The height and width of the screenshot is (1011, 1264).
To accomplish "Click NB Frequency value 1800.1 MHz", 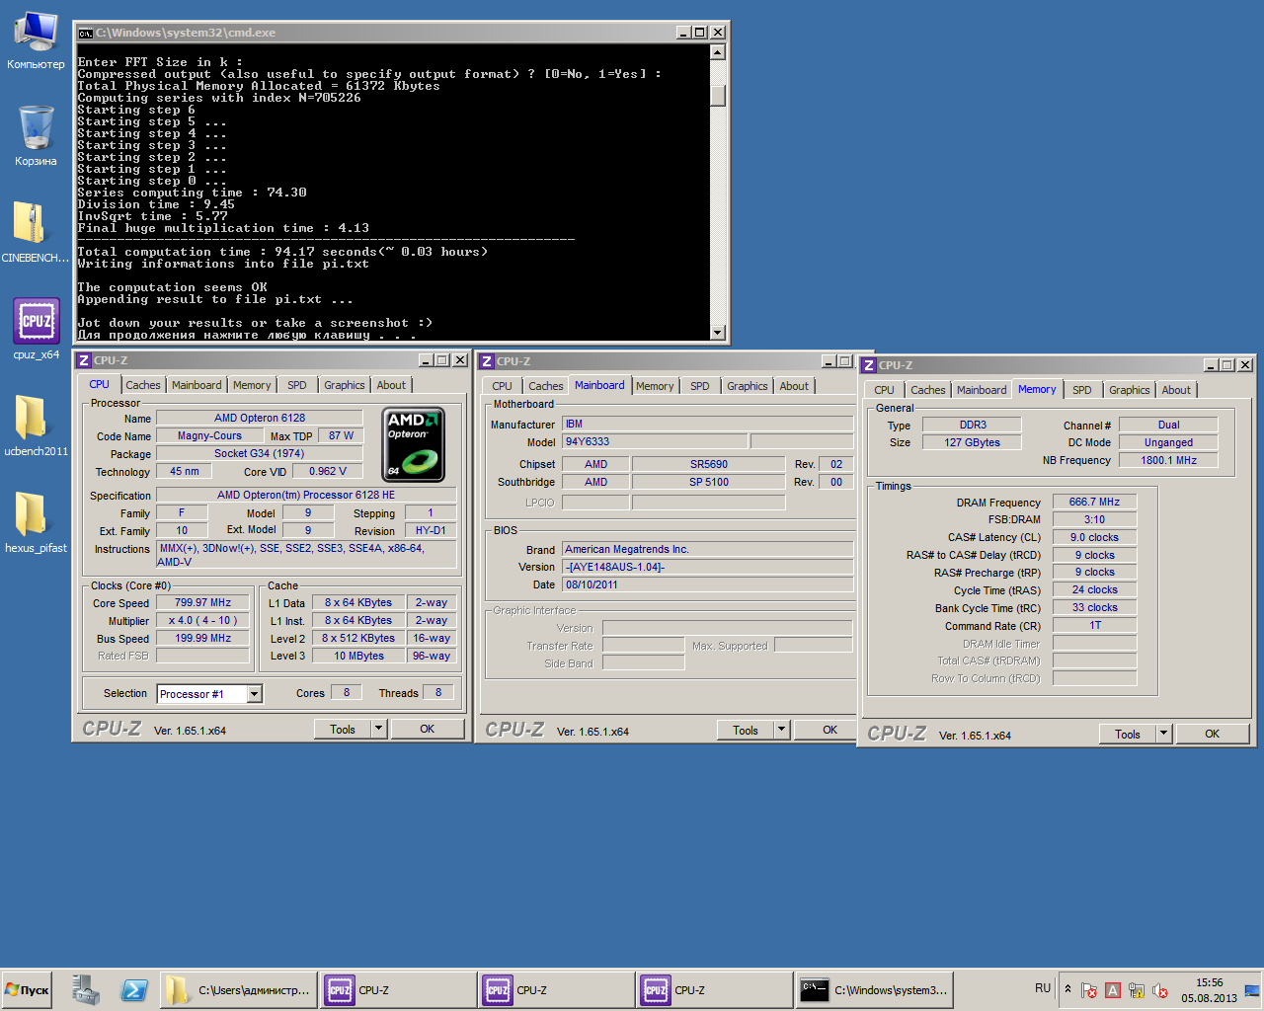I will (x=1169, y=460).
